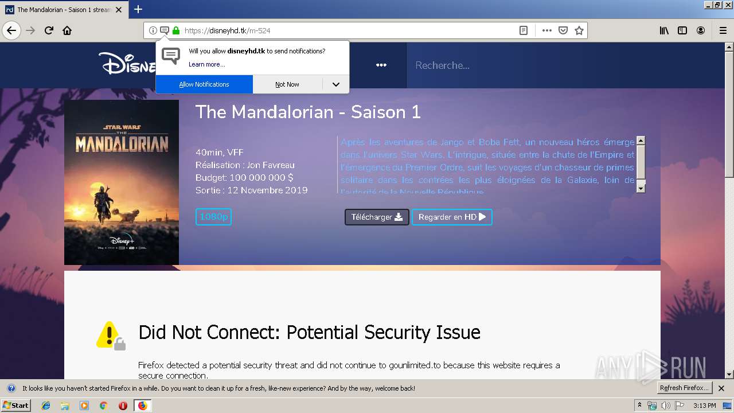Click the Télécharger download button
Image resolution: width=734 pixels, height=413 pixels.
tap(377, 217)
